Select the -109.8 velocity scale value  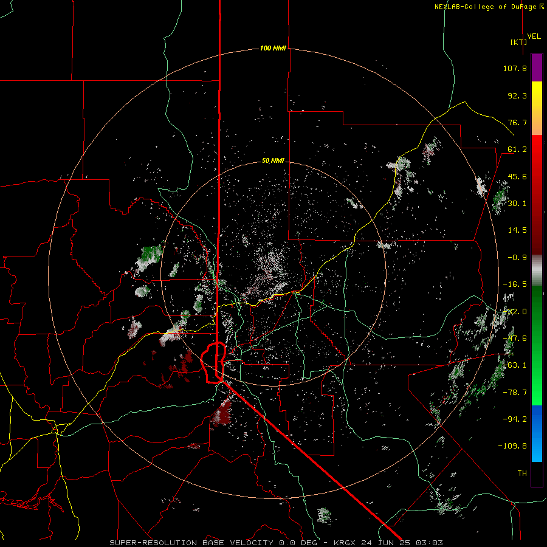pyautogui.click(x=512, y=446)
